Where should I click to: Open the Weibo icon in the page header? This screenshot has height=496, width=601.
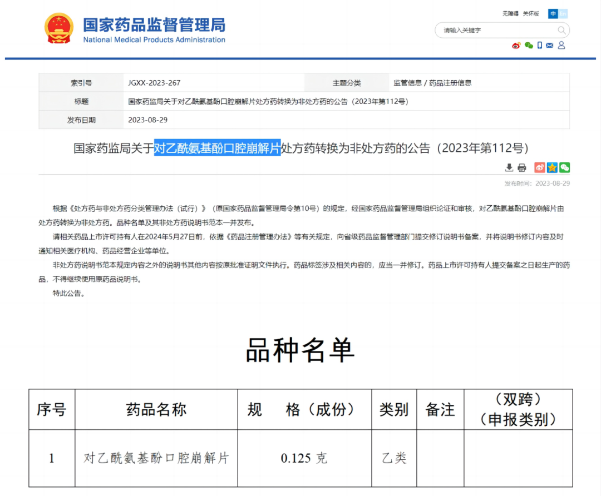(516, 46)
